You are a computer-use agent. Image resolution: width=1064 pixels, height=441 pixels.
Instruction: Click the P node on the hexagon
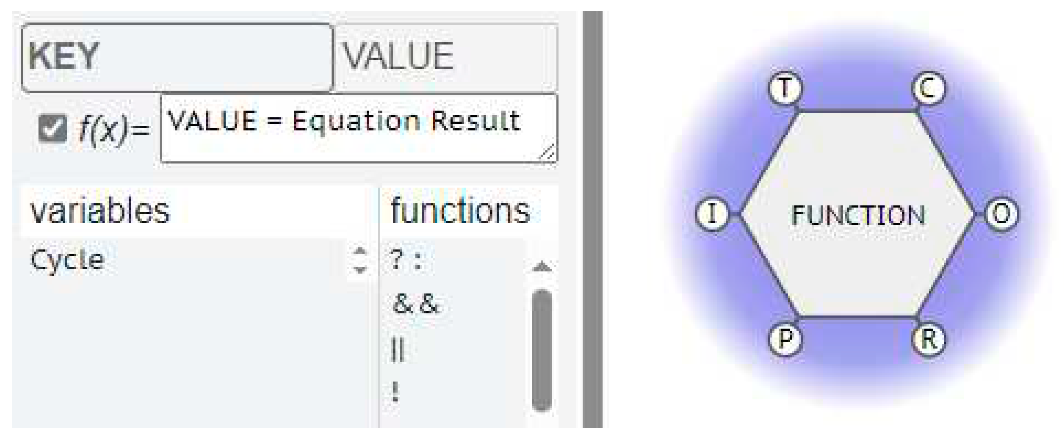point(785,339)
